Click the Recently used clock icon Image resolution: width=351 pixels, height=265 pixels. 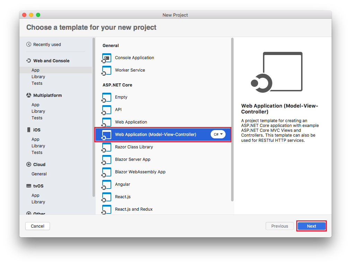[x=28, y=44]
